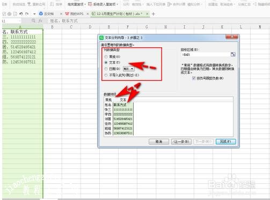Image resolution: width=270 pixels, height=200 pixels.
Task: Click 分列 in the ribbon
Action: 126,4
